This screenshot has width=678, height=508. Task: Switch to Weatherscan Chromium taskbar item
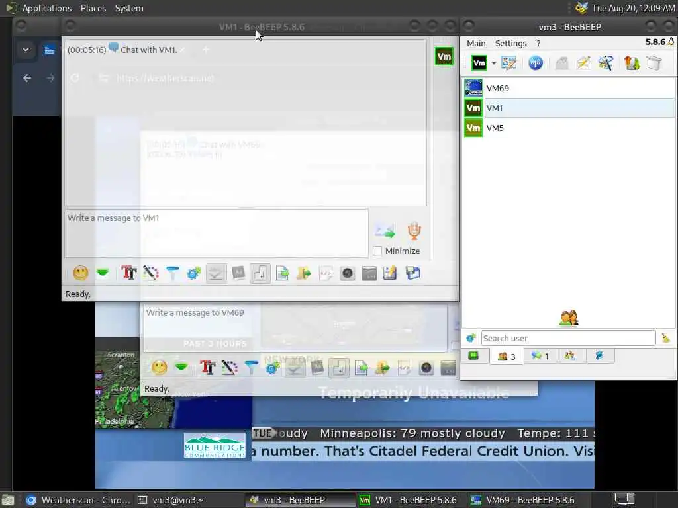click(x=78, y=500)
